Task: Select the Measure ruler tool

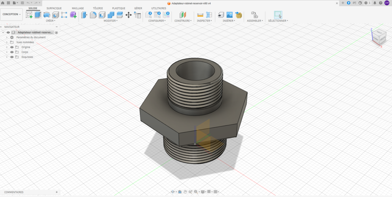Action: (200, 15)
